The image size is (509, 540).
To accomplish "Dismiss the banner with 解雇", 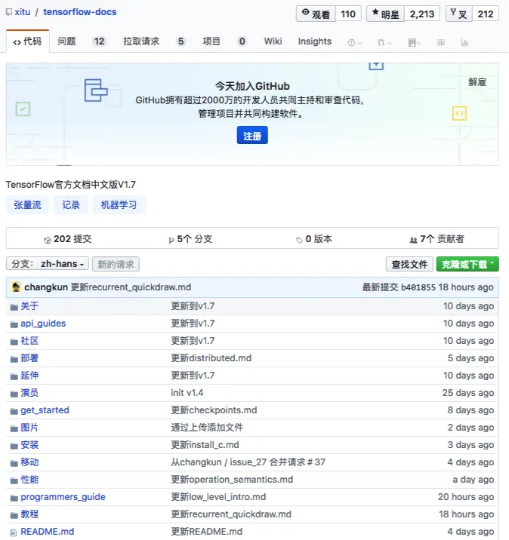I will (x=477, y=82).
